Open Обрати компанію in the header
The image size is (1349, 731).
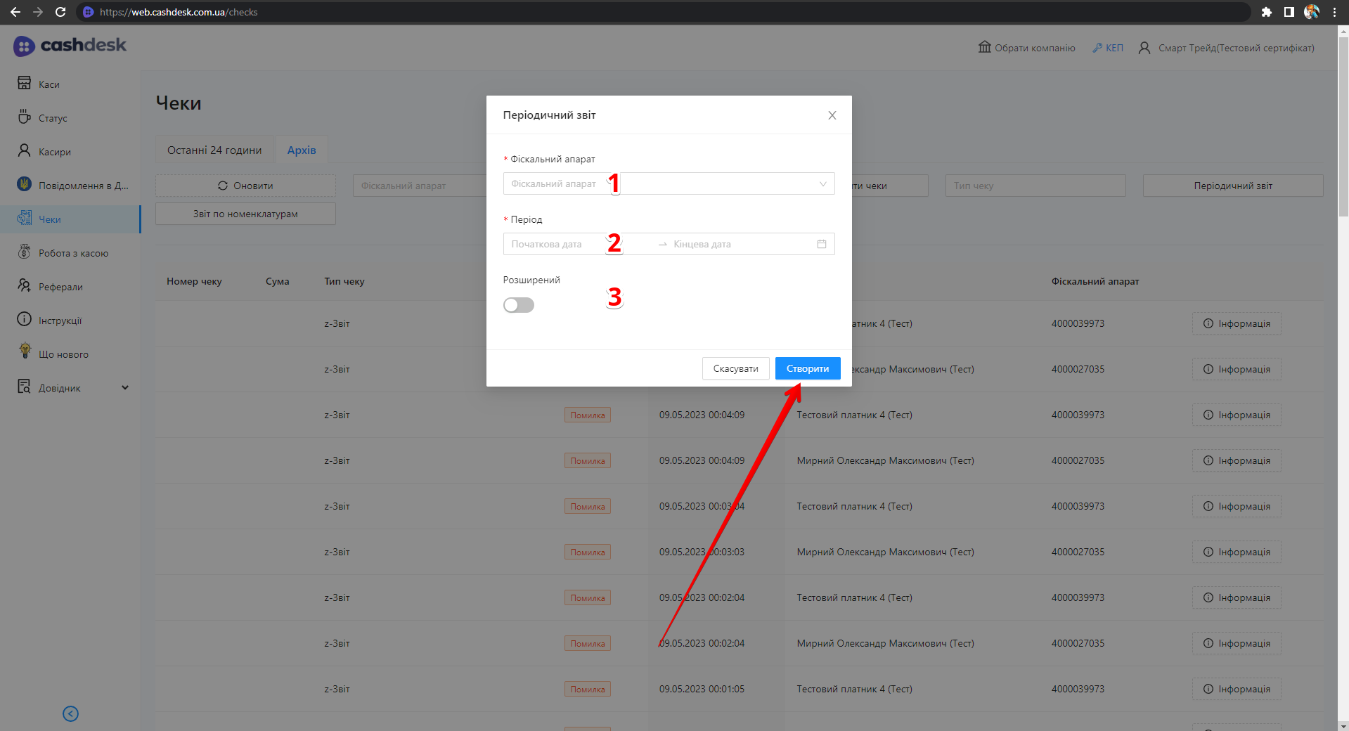tap(1026, 48)
